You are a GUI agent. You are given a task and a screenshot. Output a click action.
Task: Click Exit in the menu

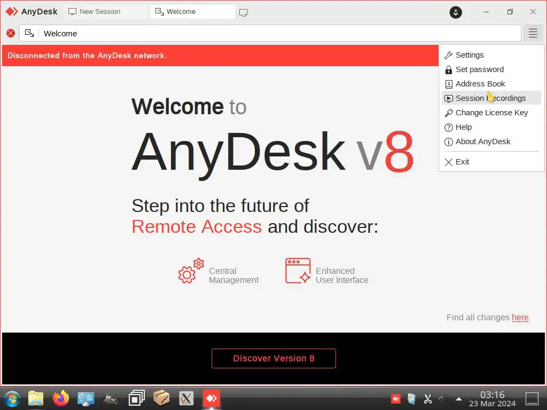(491, 162)
